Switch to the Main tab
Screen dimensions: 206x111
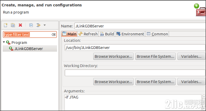click(69, 34)
